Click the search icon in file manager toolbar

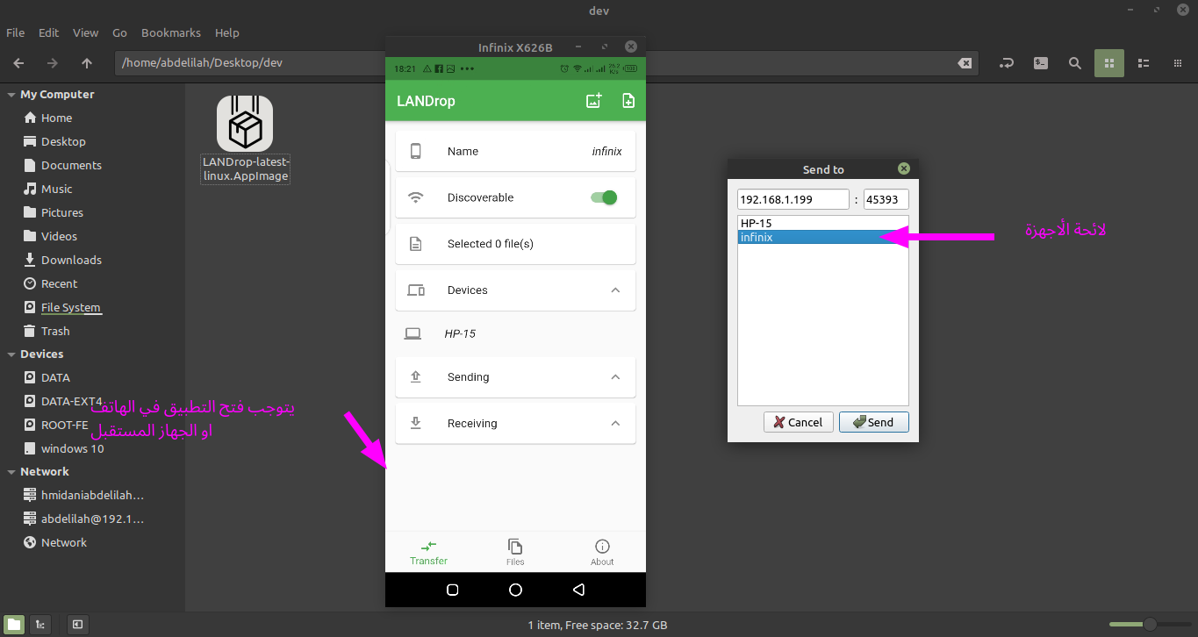(x=1074, y=63)
